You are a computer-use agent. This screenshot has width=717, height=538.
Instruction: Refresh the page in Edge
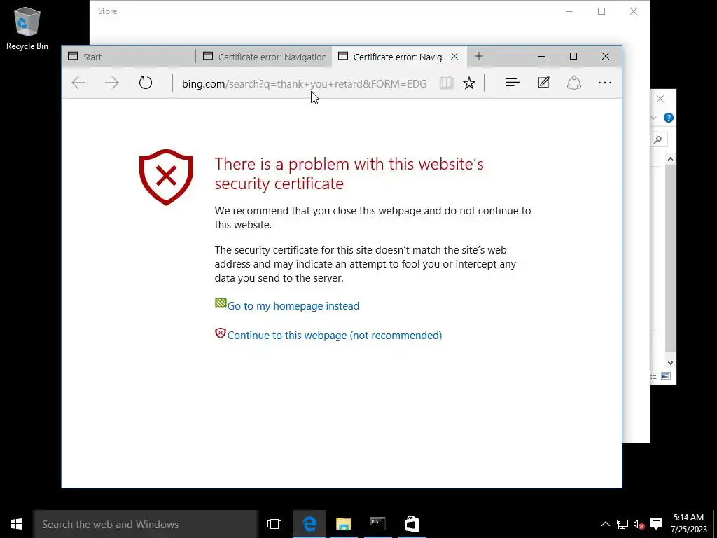tap(146, 83)
